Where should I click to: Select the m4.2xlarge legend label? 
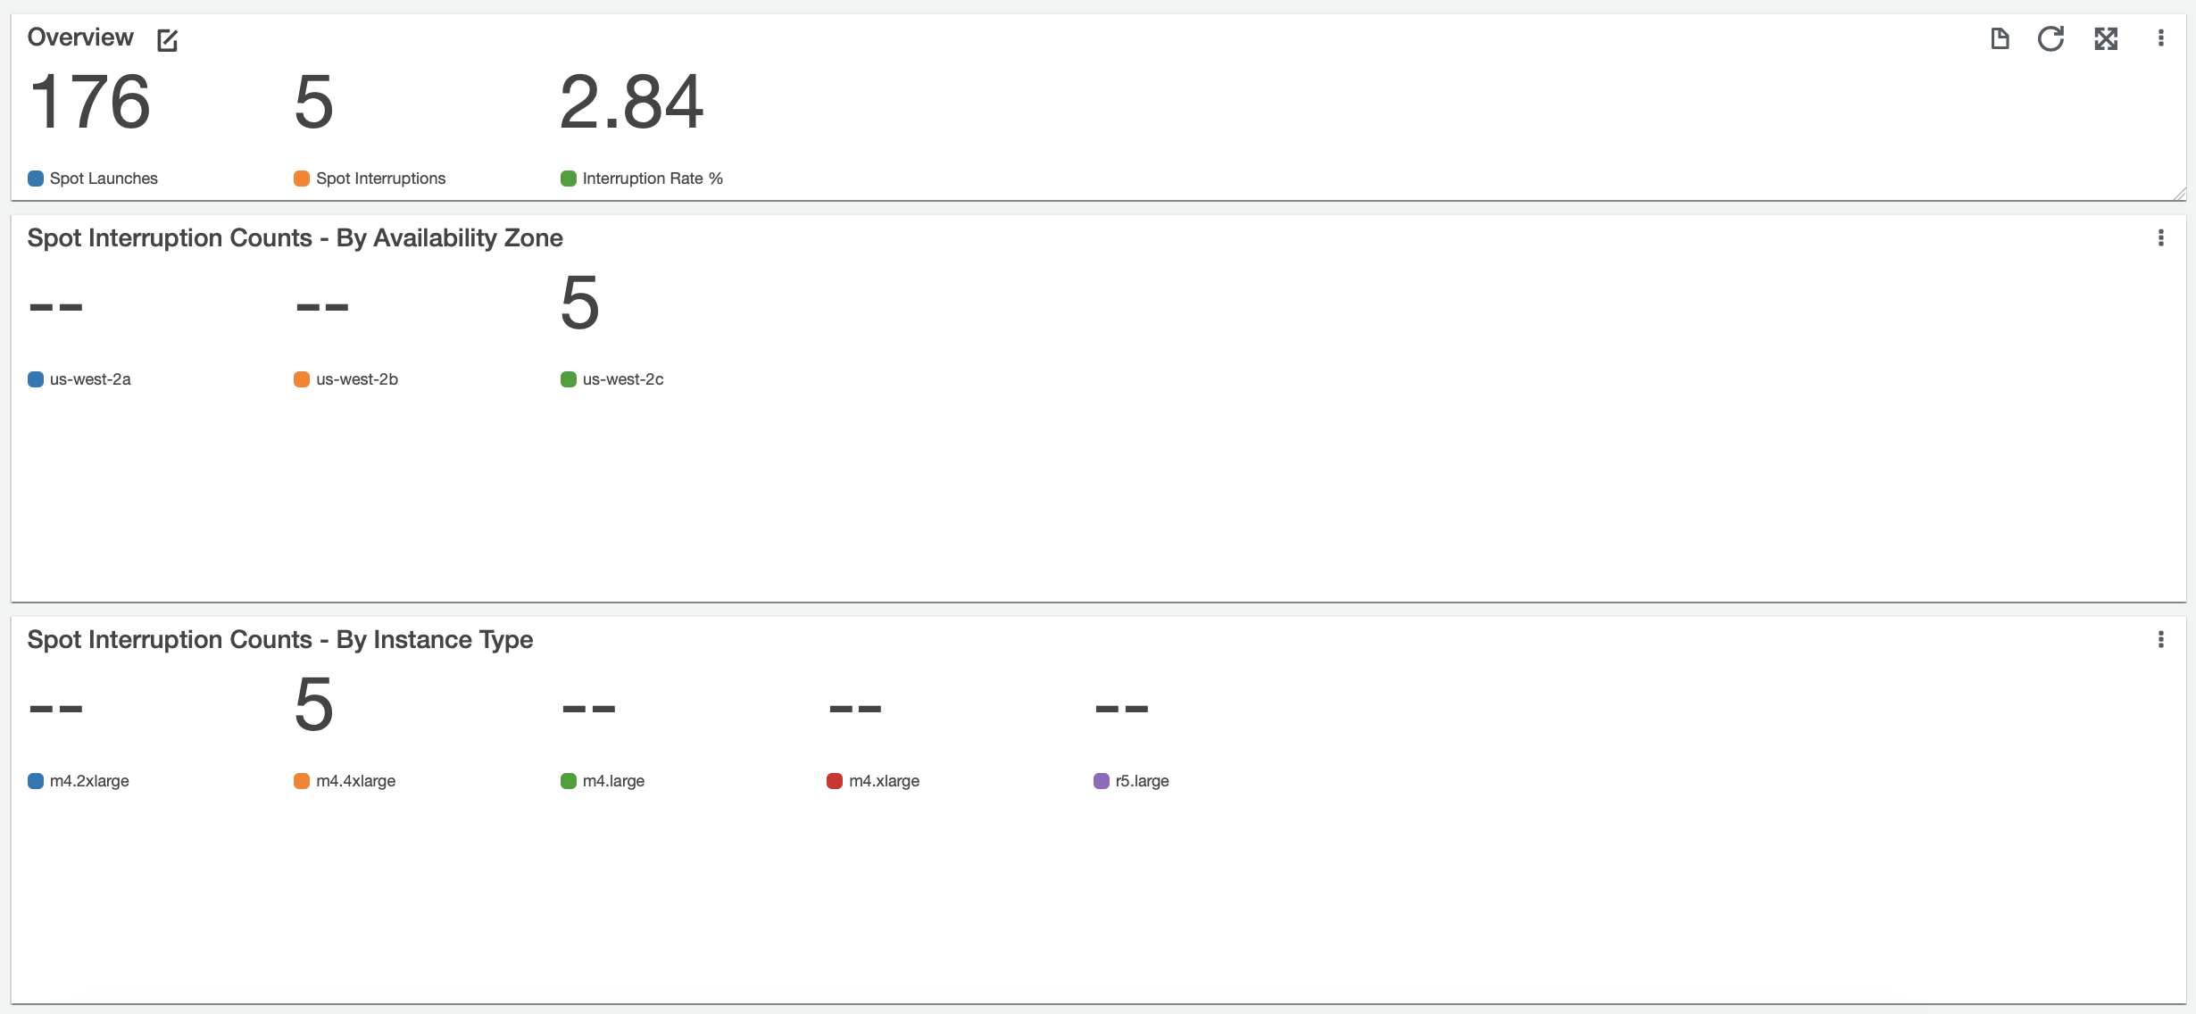point(89,781)
